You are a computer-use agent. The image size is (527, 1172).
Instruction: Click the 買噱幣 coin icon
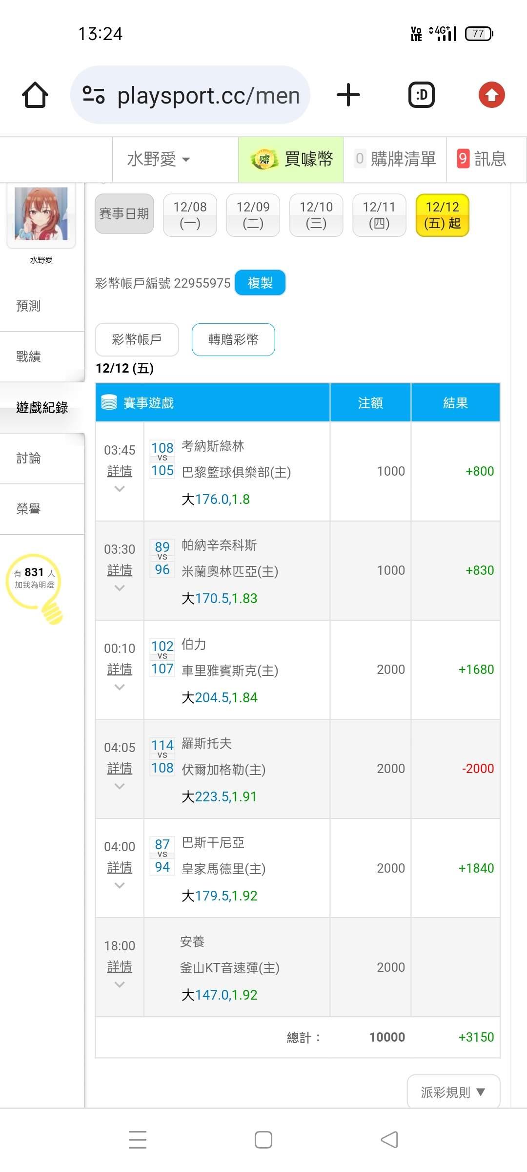(264, 159)
